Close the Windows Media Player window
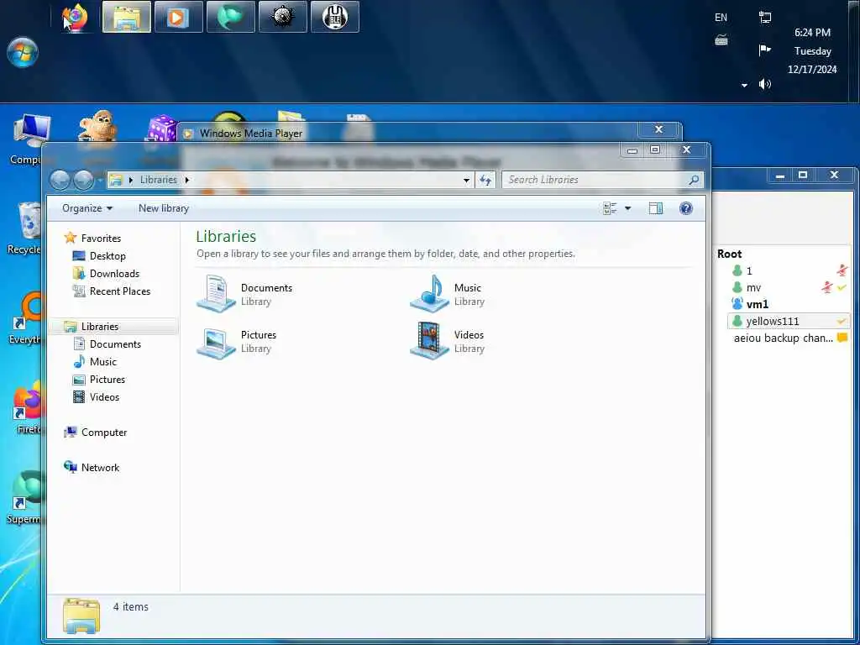The height and width of the screenshot is (645, 860). point(658,129)
